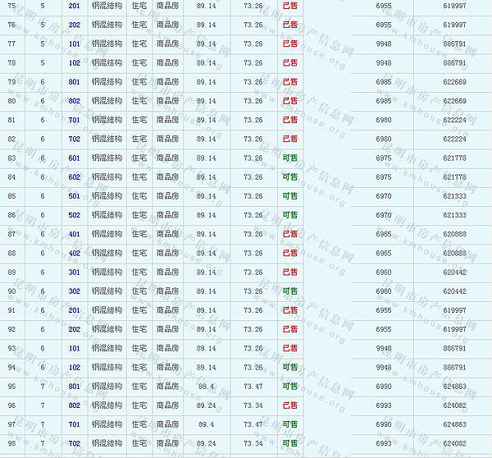This screenshot has height=458, width=492.
Task: Click green 可售 status in row 90
Action: click(x=289, y=291)
